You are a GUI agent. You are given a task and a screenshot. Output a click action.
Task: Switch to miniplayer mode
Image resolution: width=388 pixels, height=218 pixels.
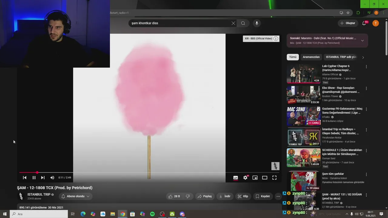coord(255,178)
